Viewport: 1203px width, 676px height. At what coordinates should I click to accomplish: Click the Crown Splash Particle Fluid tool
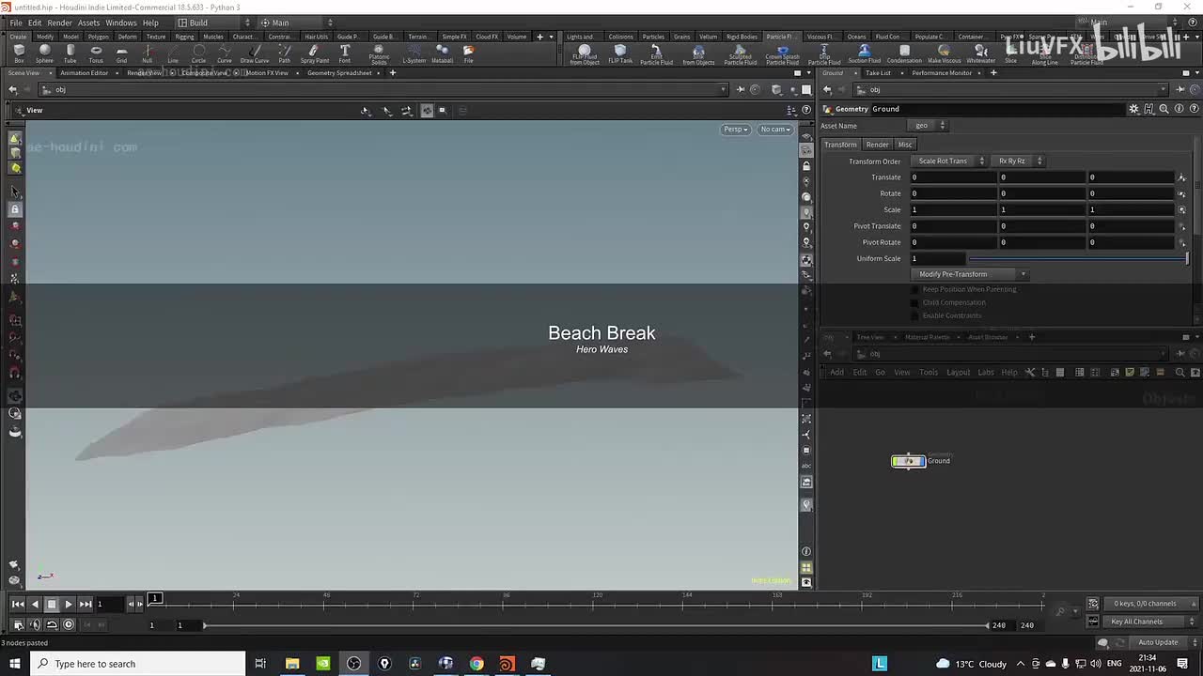pyautogui.click(x=782, y=54)
